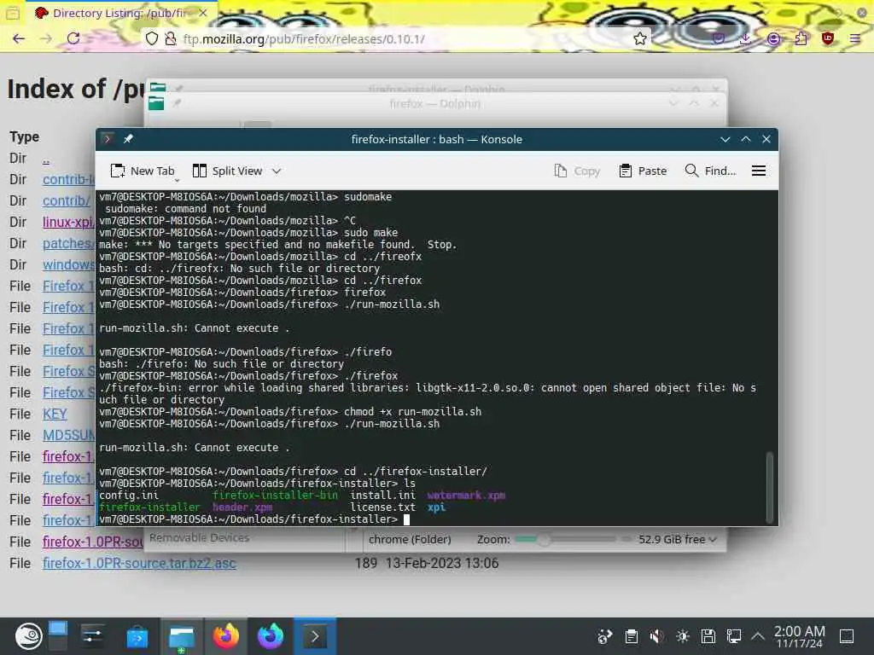
Task: Open the Firefox account icon
Action: pyautogui.click(x=773, y=38)
